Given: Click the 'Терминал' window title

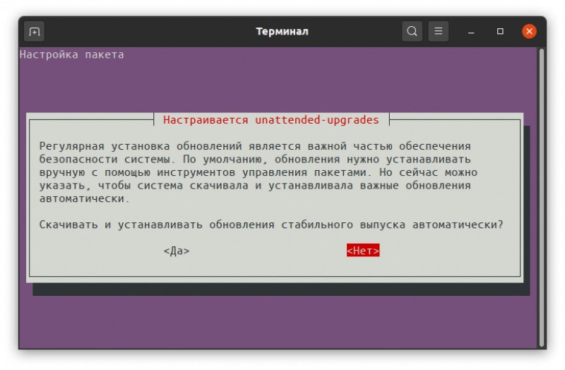Looking at the screenshot, I should pyautogui.click(x=282, y=31).
